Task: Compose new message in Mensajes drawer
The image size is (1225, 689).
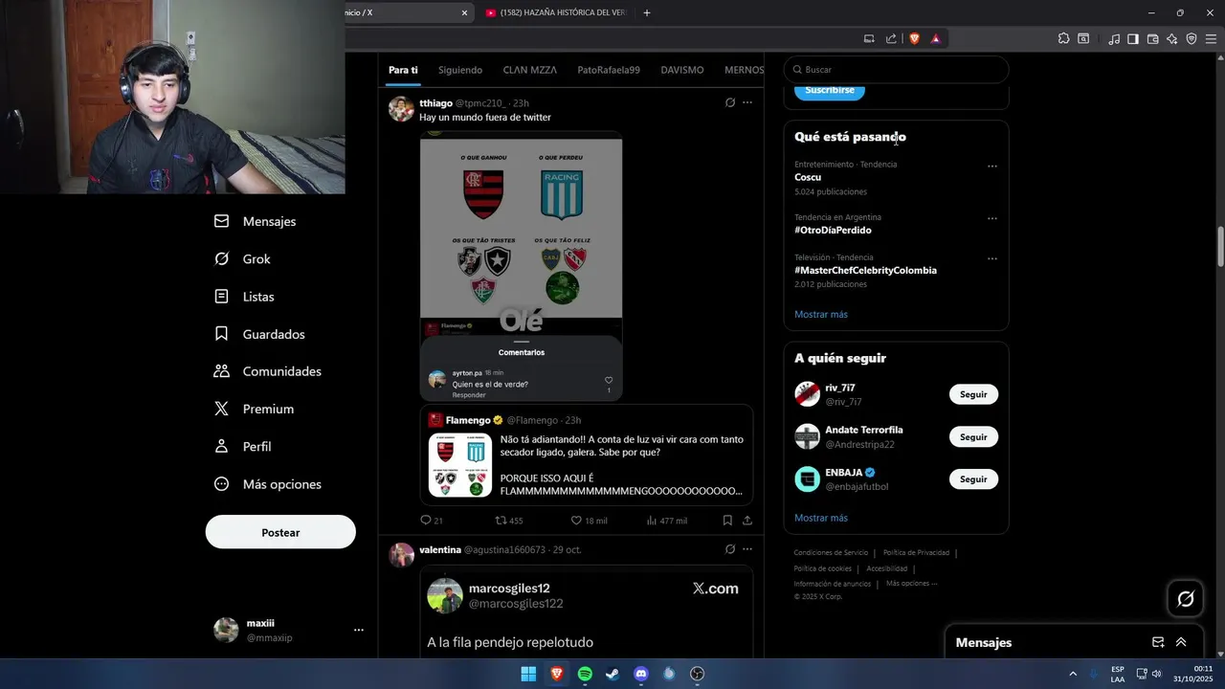Action: pos(1158,642)
